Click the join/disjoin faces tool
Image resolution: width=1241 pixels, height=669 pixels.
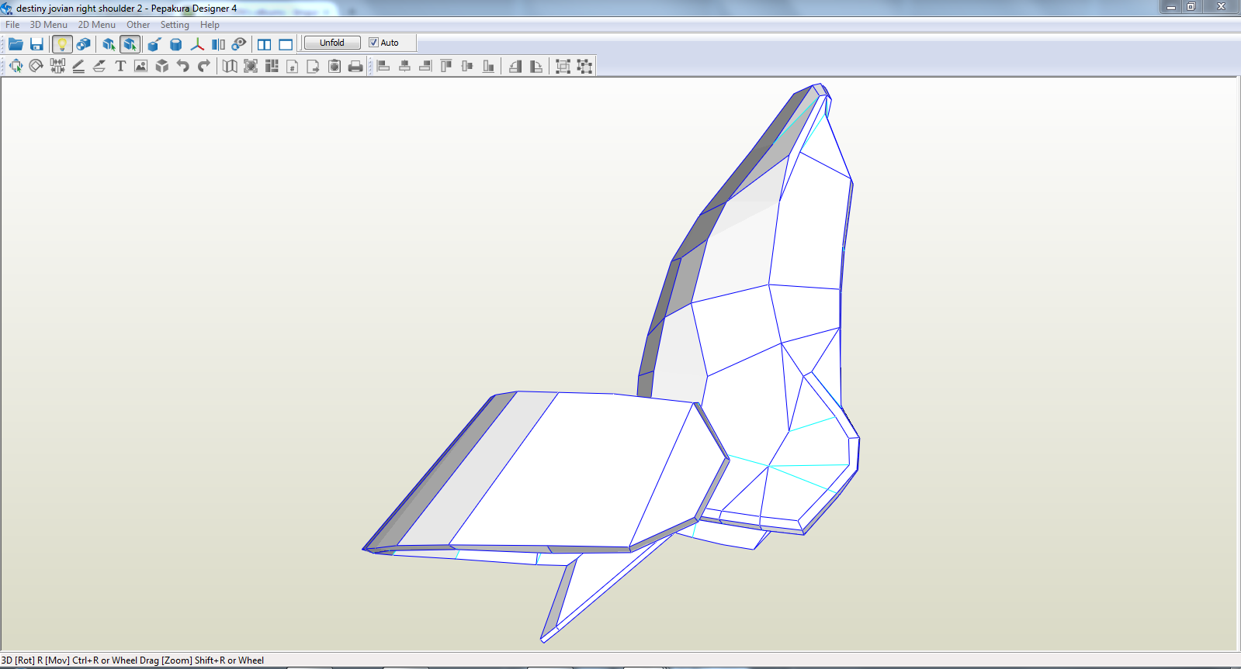(57, 66)
